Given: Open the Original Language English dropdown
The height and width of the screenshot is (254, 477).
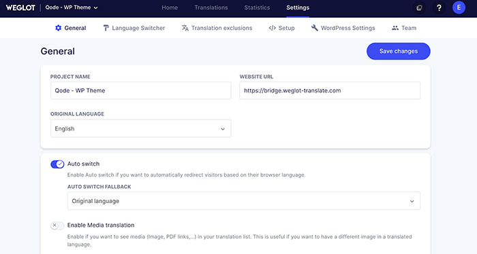Looking at the screenshot, I should 141,128.
